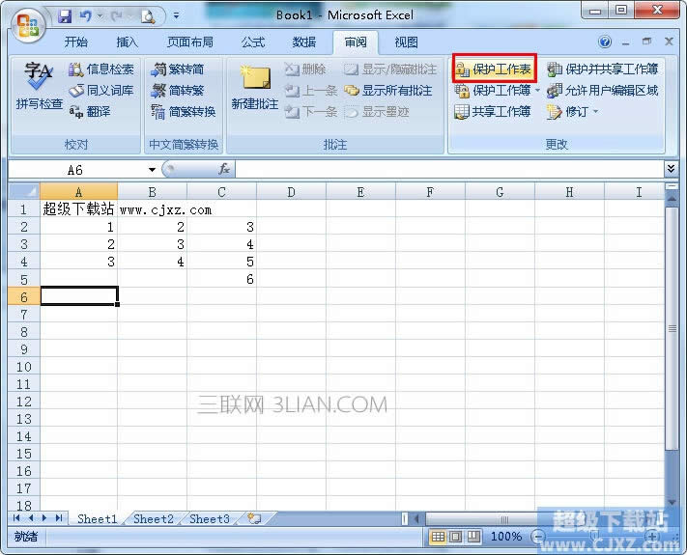Select cell C5 containing 6
Viewport: 687px width, 555px height.
pos(222,279)
